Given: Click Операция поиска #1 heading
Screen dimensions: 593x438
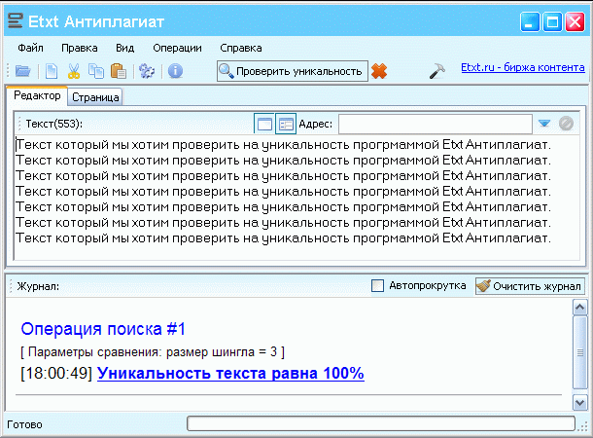Looking at the screenshot, I should click(103, 329).
